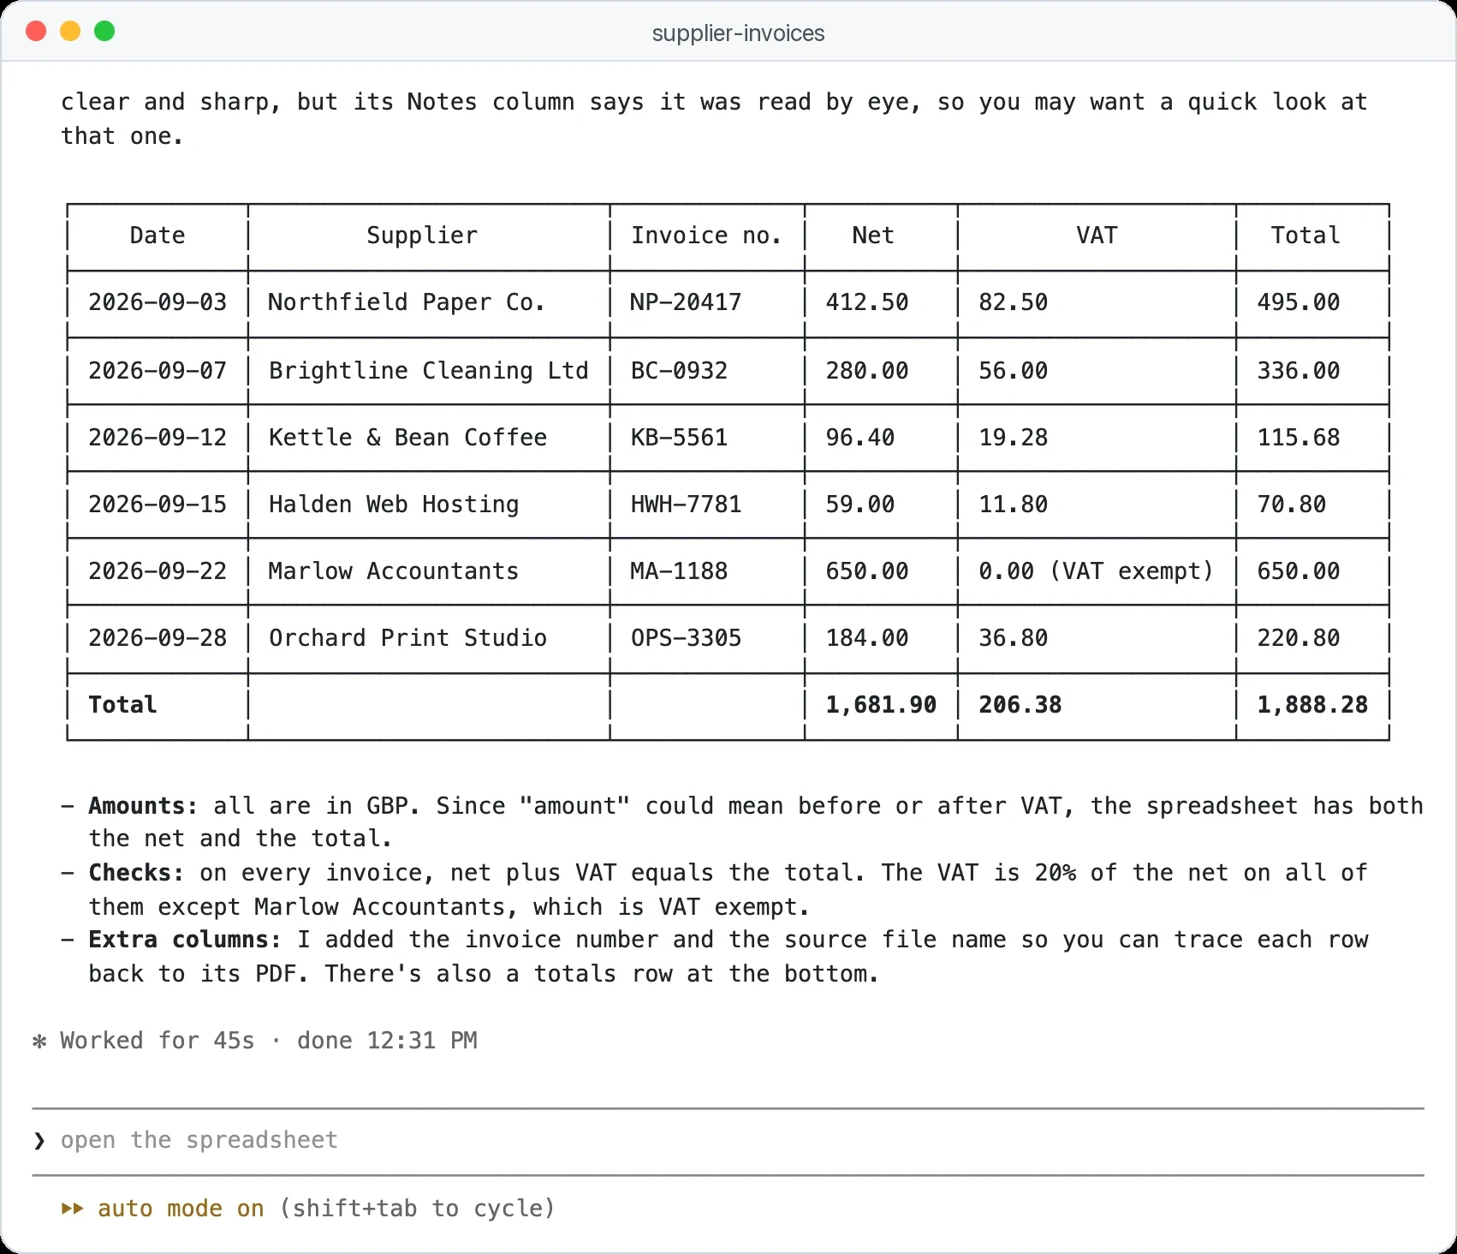Click the Orchard Print Studio supplier cell

[x=407, y=638]
